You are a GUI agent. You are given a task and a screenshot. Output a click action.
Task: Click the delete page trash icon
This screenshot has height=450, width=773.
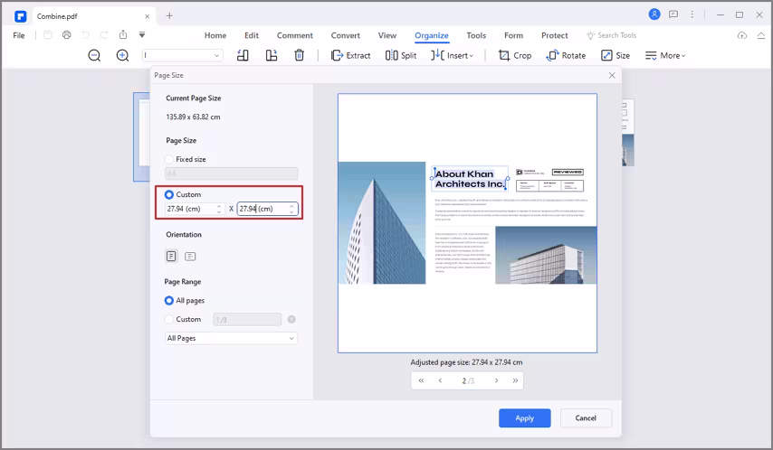tap(300, 55)
